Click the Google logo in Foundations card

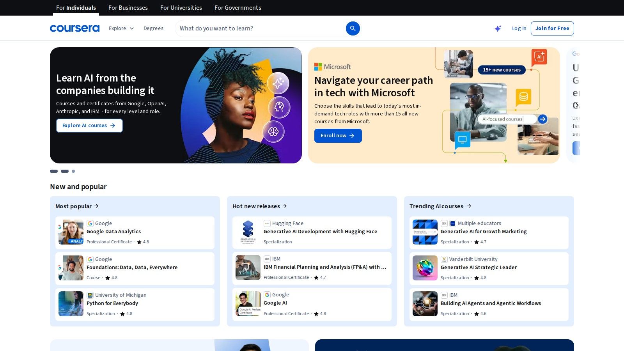point(90,259)
